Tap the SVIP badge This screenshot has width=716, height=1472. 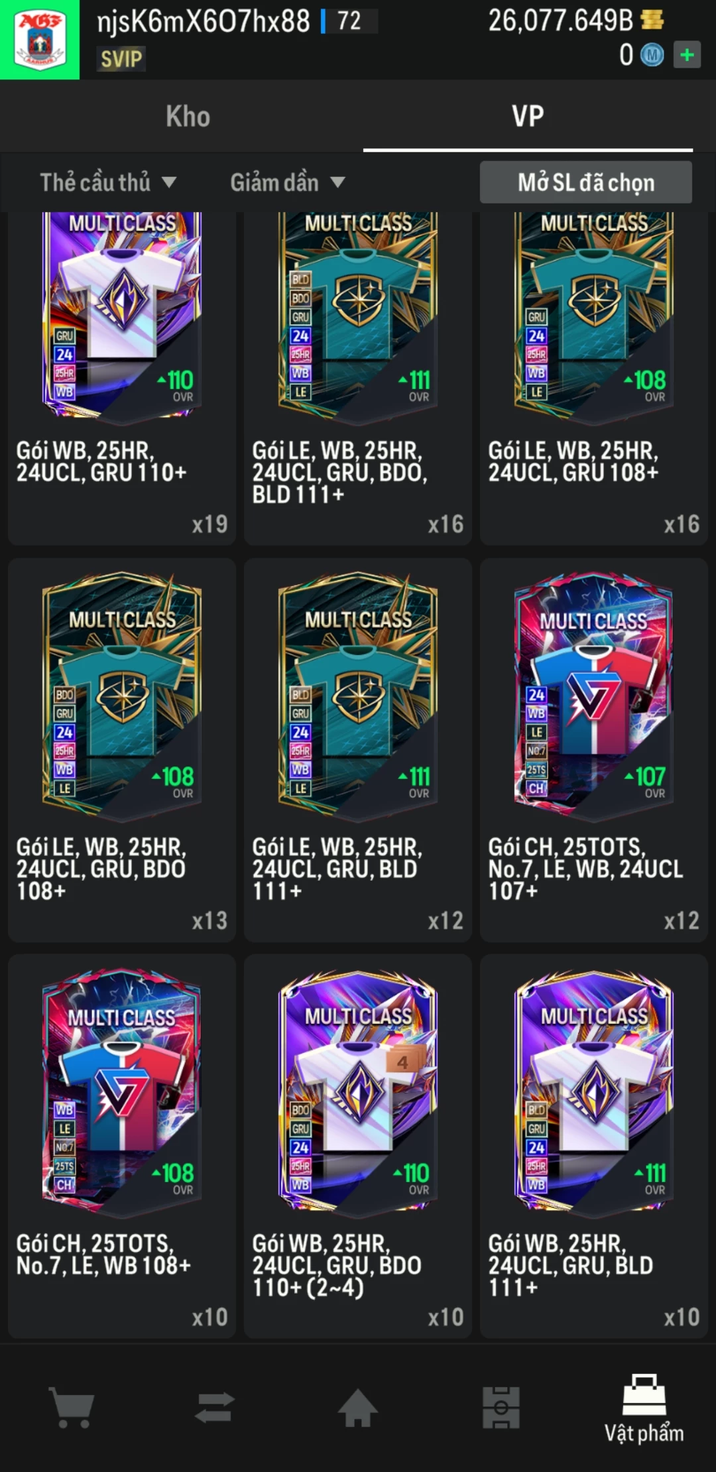pyautogui.click(x=121, y=59)
